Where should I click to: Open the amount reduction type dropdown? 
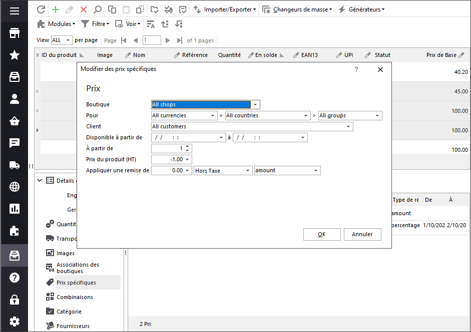pos(316,171)
